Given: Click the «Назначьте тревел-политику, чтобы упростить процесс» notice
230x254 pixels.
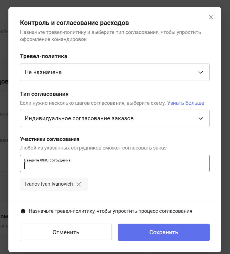Looking at the screenshot, I should [110, 211].
